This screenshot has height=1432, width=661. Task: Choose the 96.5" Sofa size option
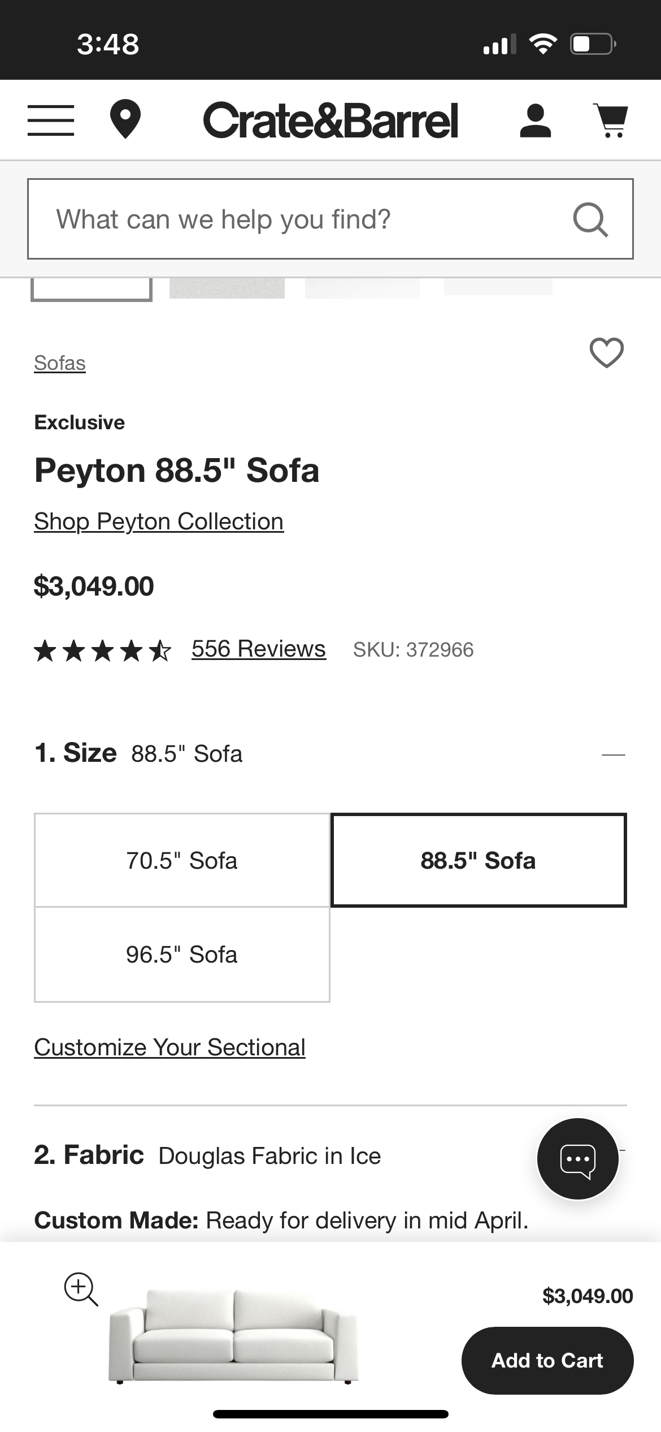coord(182,955)
